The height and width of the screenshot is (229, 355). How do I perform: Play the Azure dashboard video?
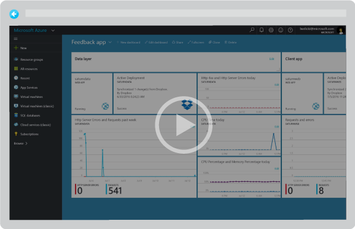tap(184, 125)
